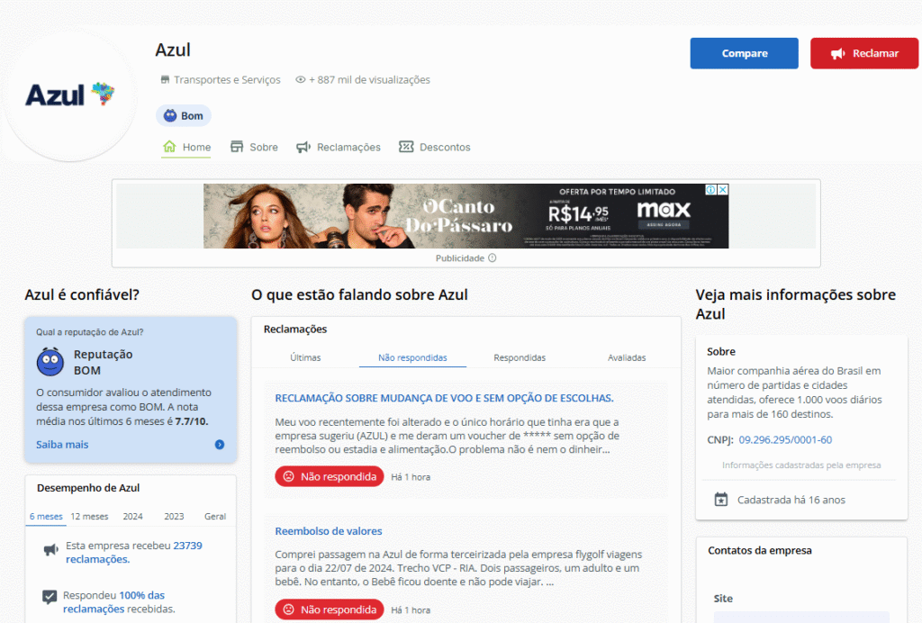The width and height of the screenshot is (922, 623).
Task: Click the calendar icon next to Cadastrada
Action: pos(720,500)
